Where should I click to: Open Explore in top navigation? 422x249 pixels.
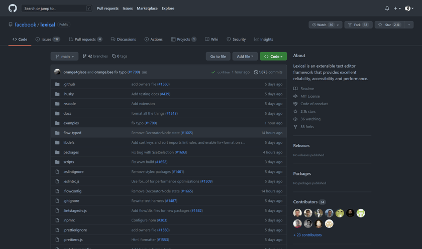click(x=168, y=9)
